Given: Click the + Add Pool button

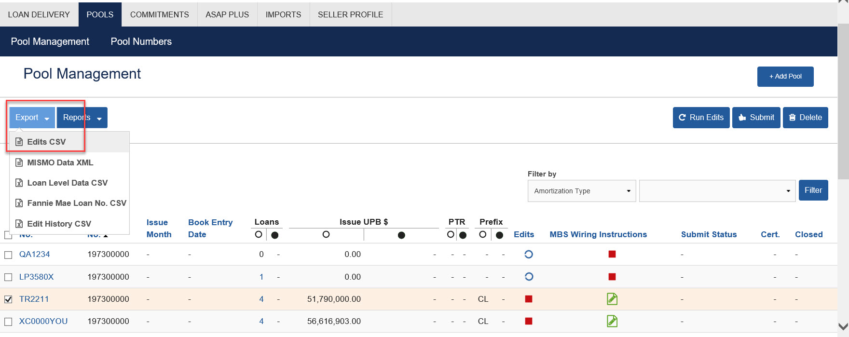Looking at the screenshot, I should tap(785, 77).
